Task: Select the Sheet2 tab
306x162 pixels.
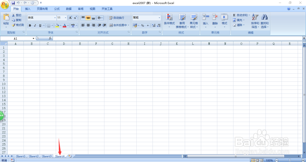Action: coord(34,156)
